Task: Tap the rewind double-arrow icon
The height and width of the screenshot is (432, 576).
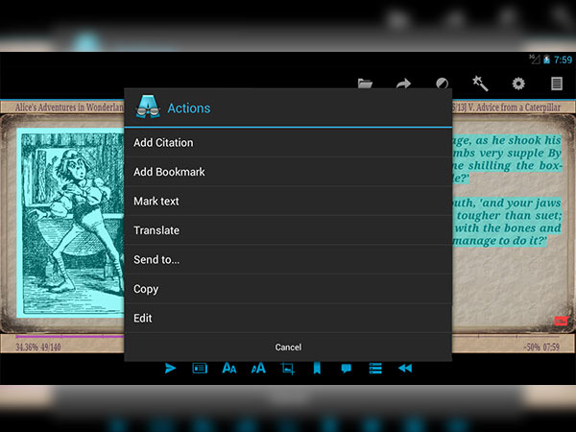Action: (405, 368)
